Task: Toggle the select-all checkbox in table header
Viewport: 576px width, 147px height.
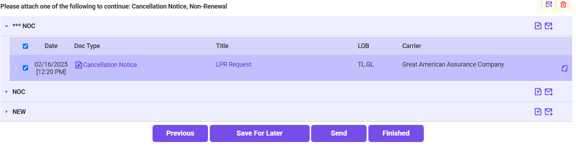Action: click(26, 46)
